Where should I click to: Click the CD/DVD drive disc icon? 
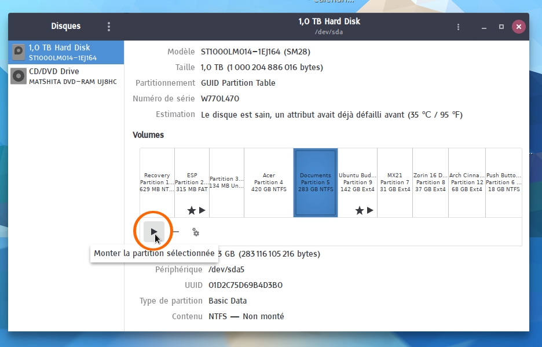[x=19, y=76]
